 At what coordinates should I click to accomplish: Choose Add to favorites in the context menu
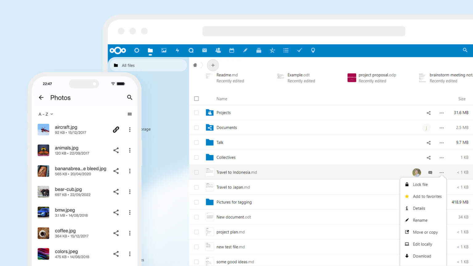(x=427, y=196)
